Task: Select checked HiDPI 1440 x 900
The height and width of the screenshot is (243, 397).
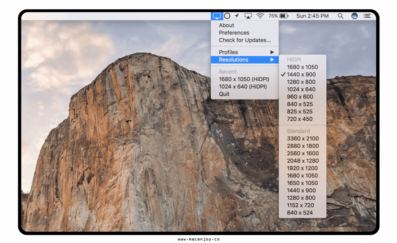Action: click(x=302, y=74)
